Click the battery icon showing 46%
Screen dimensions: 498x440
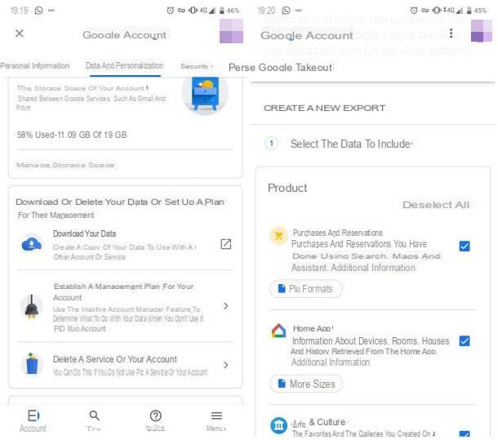click(x=222, y=11)
